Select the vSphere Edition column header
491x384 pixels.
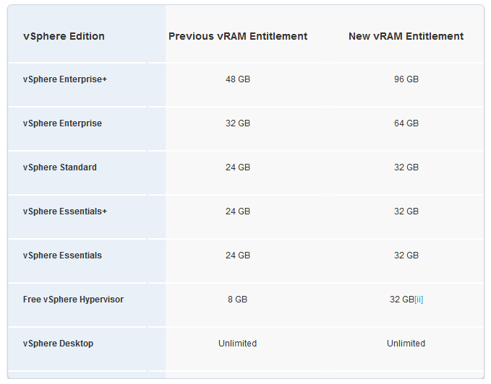64,36
